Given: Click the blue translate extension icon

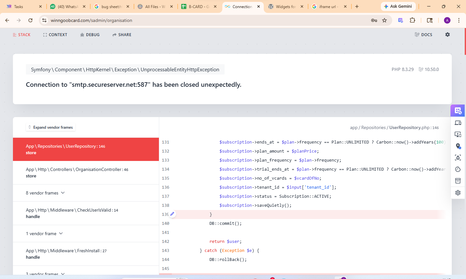Looking at the screenshot, I should pyautogui.click(x=401, y=20).
